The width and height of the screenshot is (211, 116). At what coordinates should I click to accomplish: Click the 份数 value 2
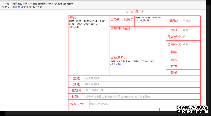tap(183, 52)
